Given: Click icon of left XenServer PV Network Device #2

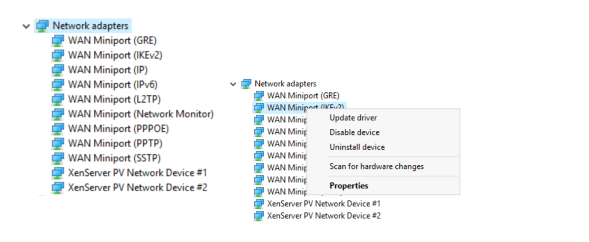Looking at the screenshot, I should [x=58, y=187].
